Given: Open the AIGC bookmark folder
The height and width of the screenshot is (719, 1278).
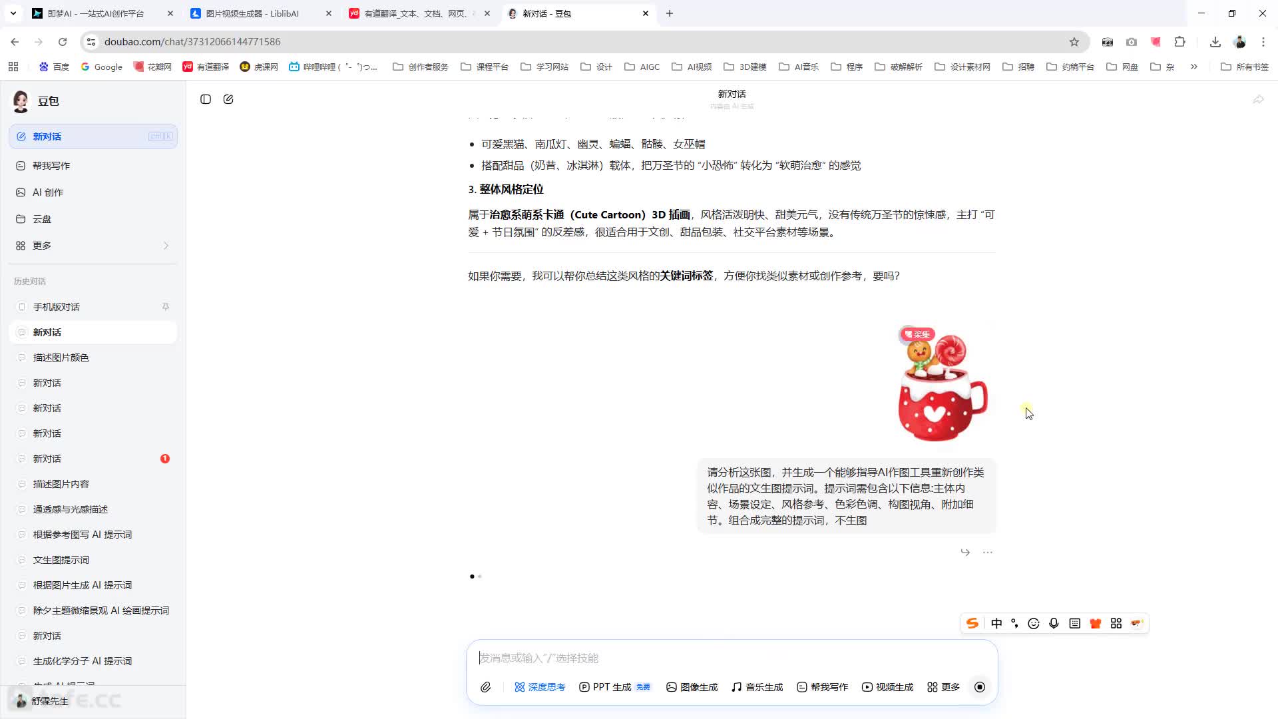Looking at the screenshot, I should (x=642, y=67).
